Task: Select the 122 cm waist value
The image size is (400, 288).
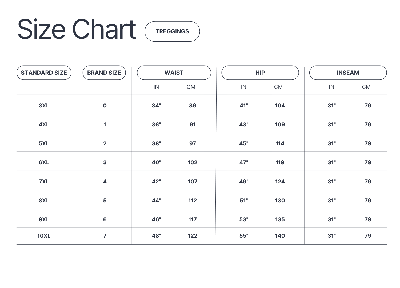Action: point(193,236)
